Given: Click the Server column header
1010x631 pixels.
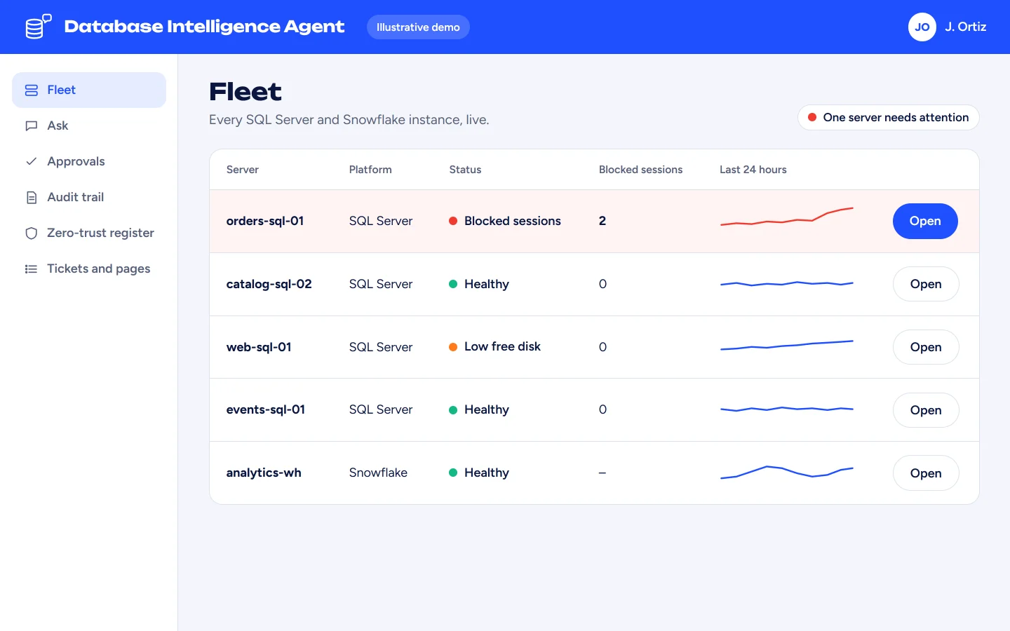Looking at the screenshot, I should (243, 170).
